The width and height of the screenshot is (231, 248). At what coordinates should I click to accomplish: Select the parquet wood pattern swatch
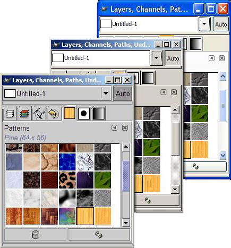(x=49, y=216)
